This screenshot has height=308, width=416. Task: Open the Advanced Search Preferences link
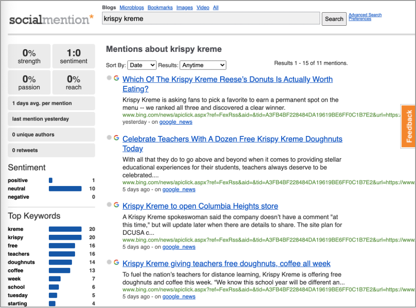(365, 17)
